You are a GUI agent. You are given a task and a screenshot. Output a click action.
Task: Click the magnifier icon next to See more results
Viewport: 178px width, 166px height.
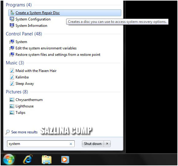coord(8,132)
